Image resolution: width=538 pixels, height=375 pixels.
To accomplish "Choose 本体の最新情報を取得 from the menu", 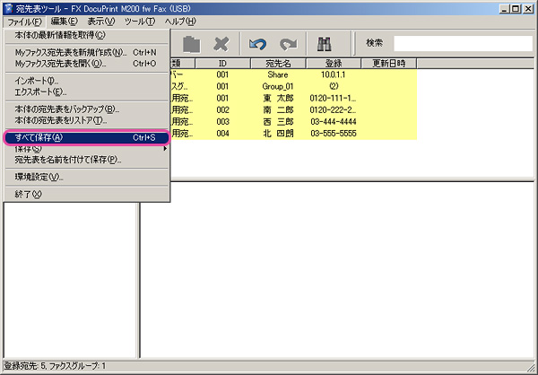I will [x=60, y=35].
